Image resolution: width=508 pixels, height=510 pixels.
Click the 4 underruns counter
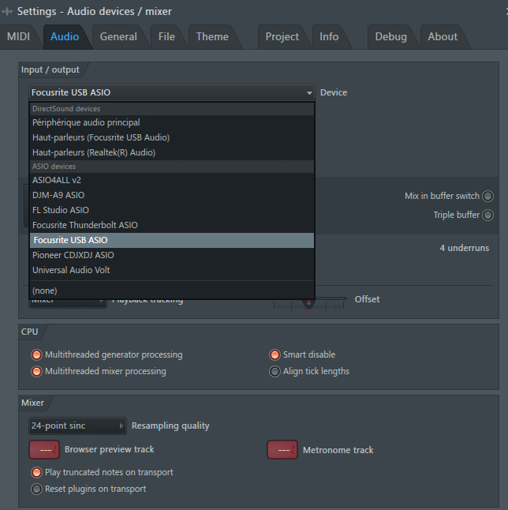(x=464, y=248)
